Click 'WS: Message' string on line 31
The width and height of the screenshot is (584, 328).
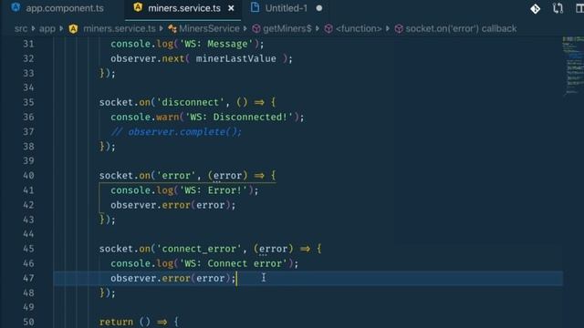pos(216,44)
